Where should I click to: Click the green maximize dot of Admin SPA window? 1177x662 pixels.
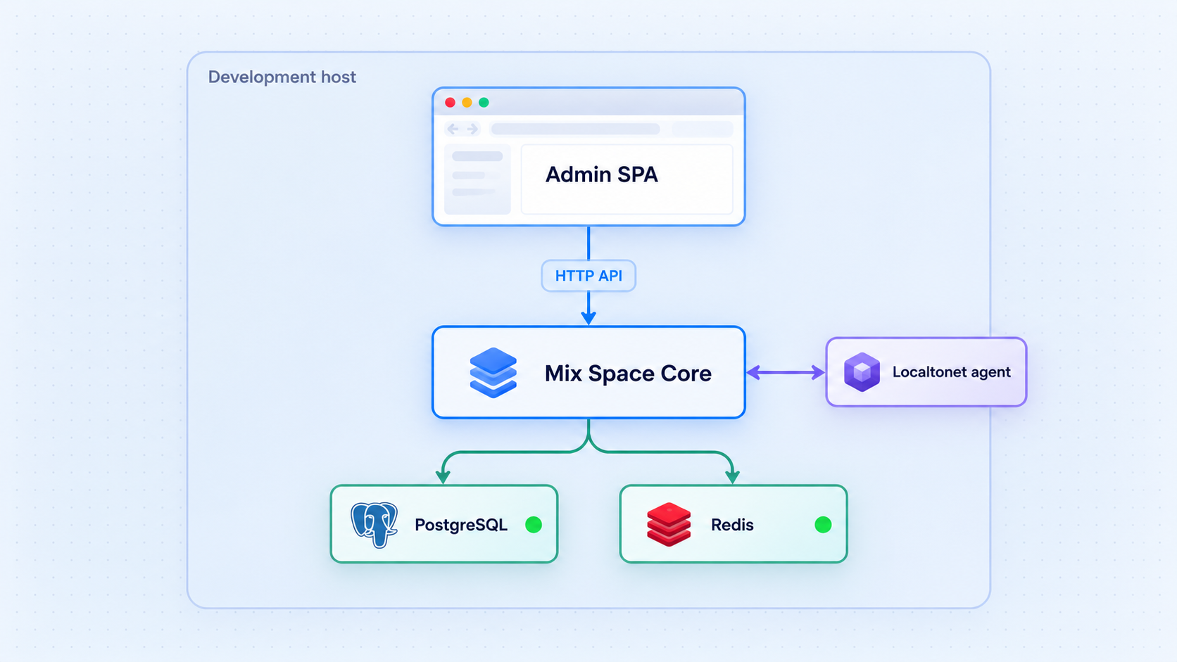click(484, 103)
